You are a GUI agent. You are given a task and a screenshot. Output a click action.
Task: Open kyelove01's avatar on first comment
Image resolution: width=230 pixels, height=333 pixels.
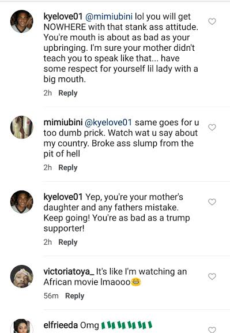(x=22, y=21)
